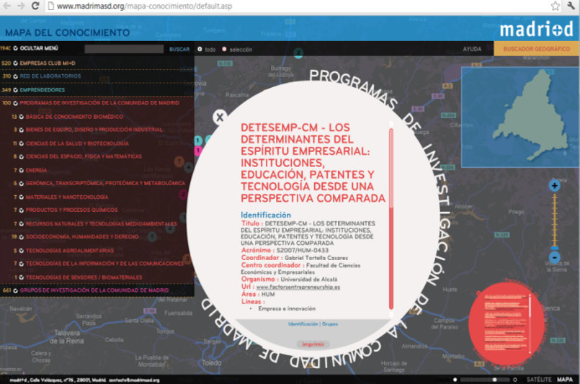
Task: Click the imprimir button
Action: click(x=313, y=344)
